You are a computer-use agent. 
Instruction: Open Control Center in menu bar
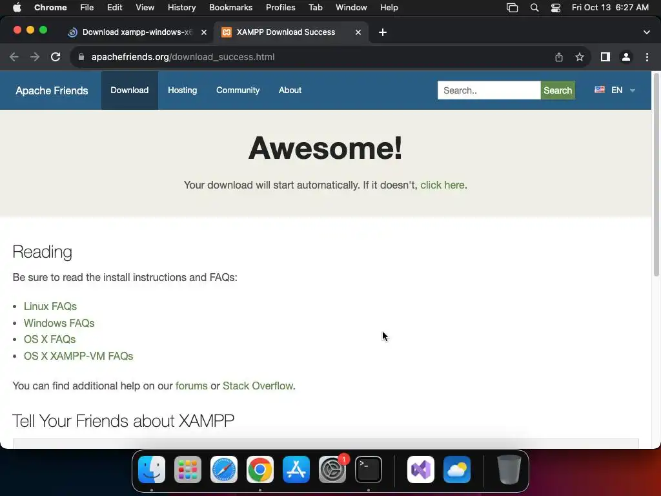coord(556,8)
